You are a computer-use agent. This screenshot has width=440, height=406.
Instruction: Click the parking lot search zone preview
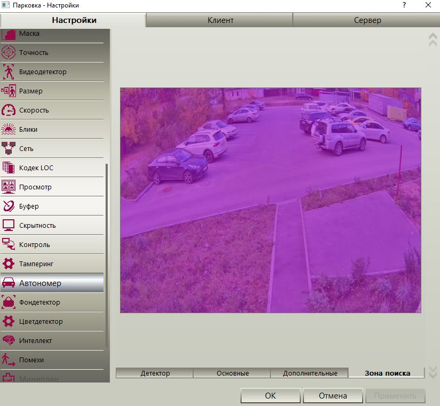(x=270, y=200)
